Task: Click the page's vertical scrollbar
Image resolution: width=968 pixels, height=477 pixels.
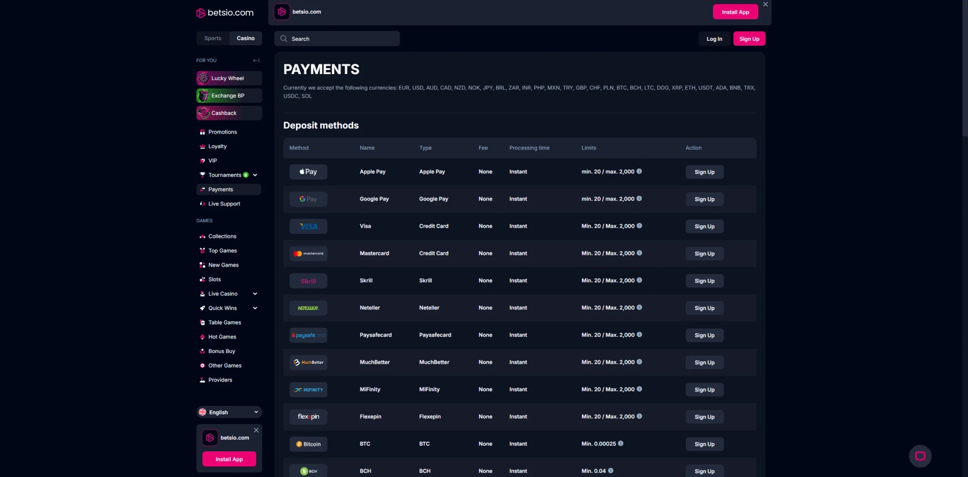Action: (x=965, y=68)
